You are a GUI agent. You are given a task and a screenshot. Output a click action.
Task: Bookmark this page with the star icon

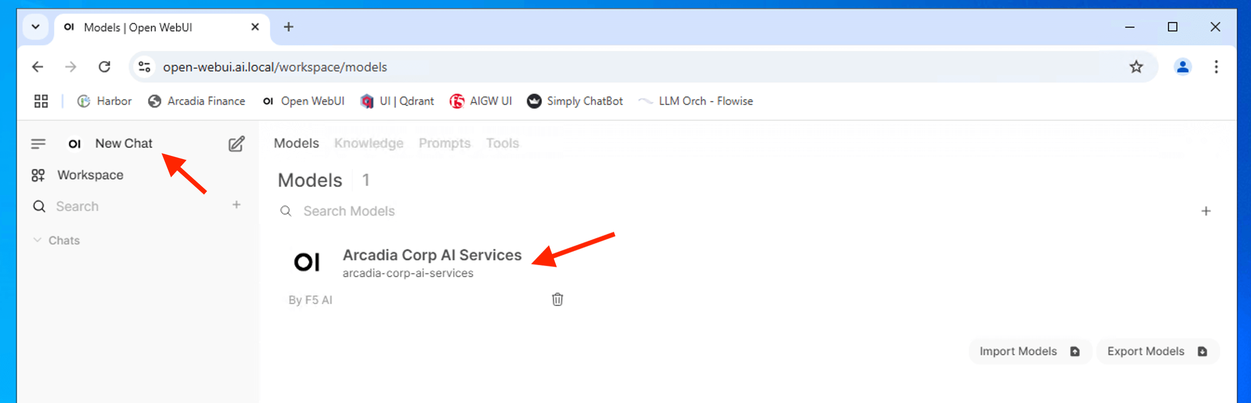(x=1136, y=67)
